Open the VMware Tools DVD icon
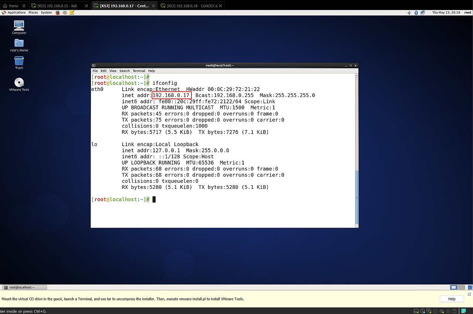This screenshot has width=473, height=314. click(x=19, y=83)
